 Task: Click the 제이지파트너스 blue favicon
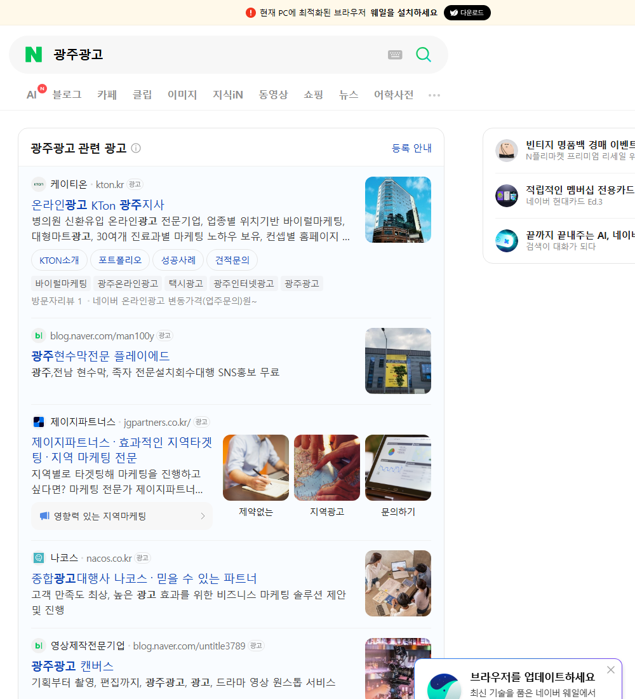(39, 422)
